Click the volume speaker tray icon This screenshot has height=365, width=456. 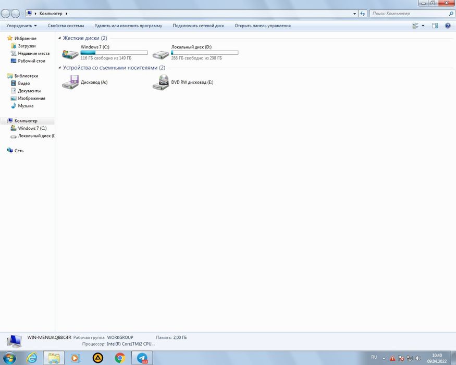[418, 358]
